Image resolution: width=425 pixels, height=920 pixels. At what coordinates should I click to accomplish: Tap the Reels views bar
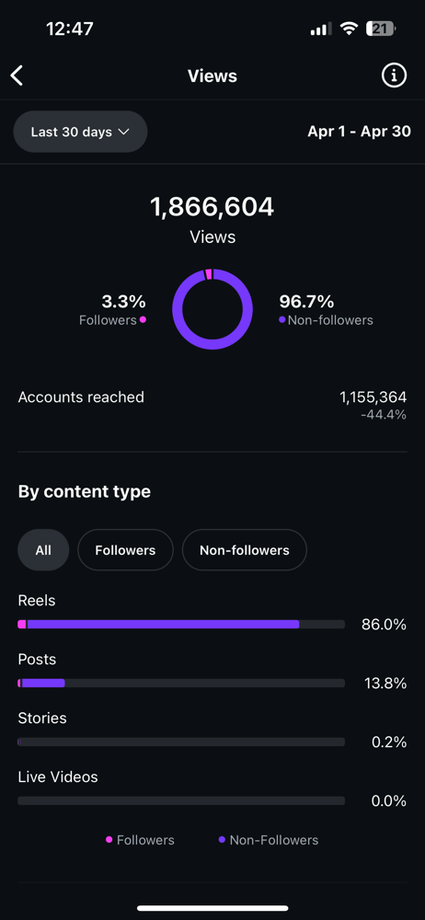[181, 625]
